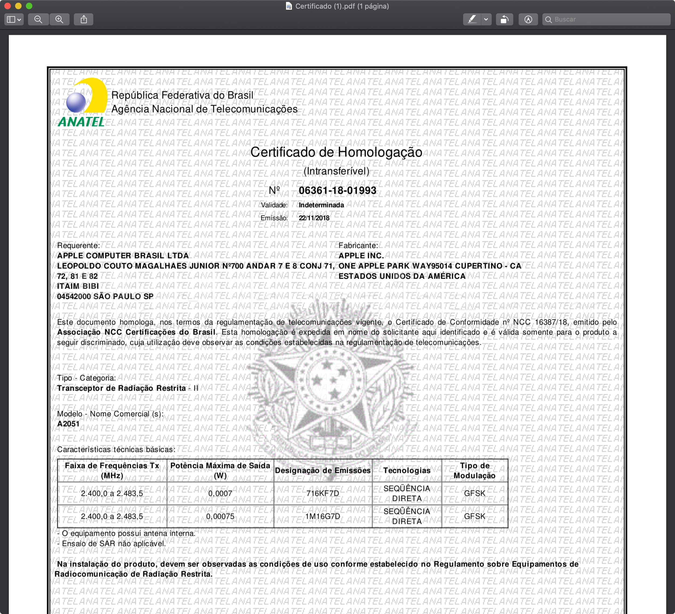Open the sidebar view options button
Screen dimensions: 675x614
click(14, 19)
